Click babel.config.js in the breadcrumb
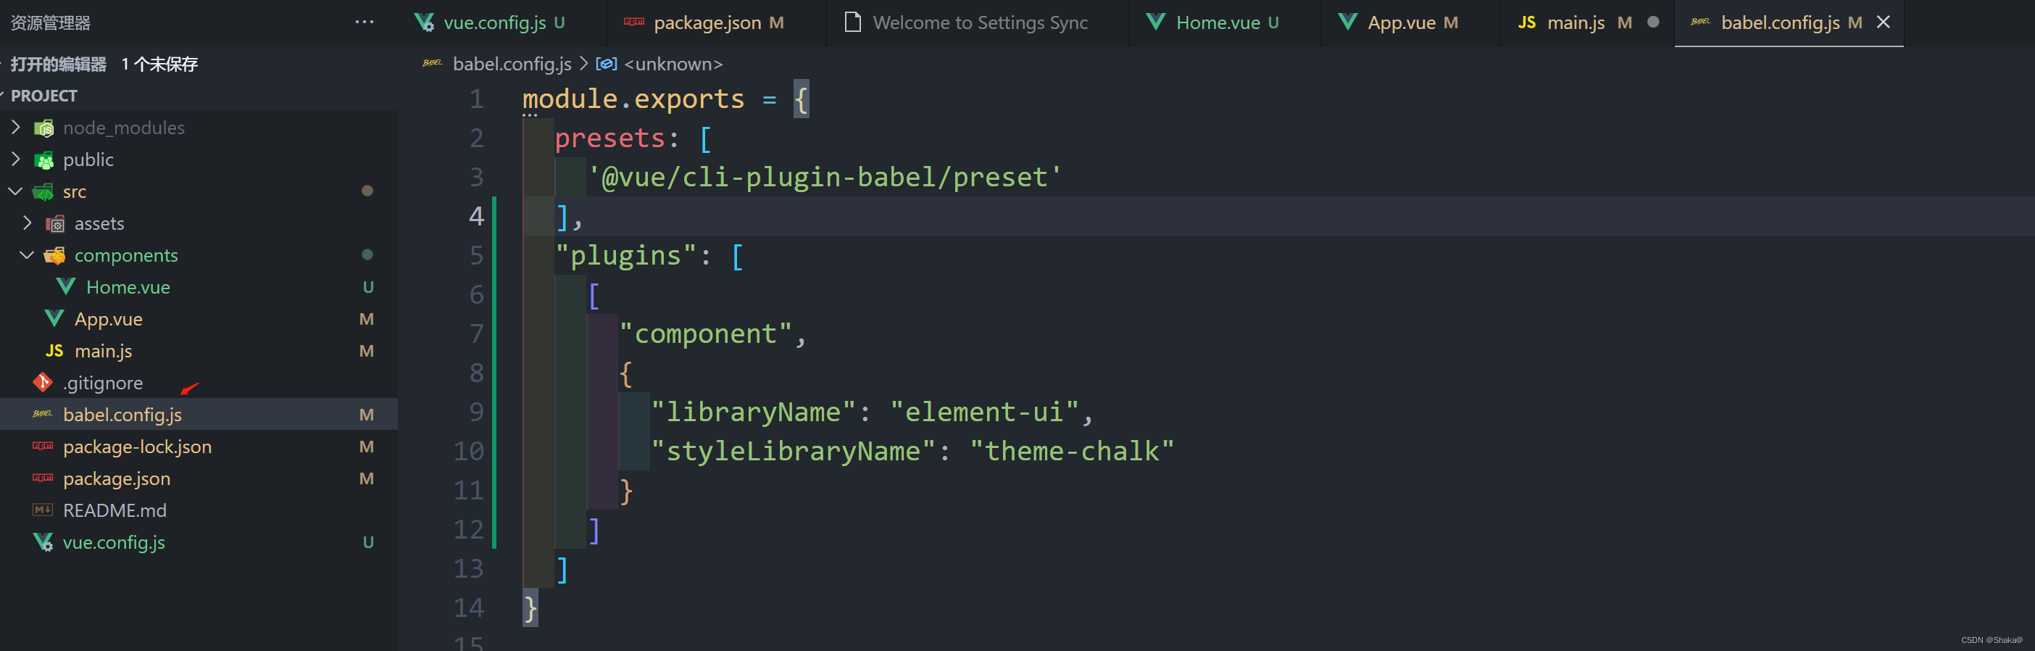This screenshot has width=2035, height=651. click(x=512, y=64)
